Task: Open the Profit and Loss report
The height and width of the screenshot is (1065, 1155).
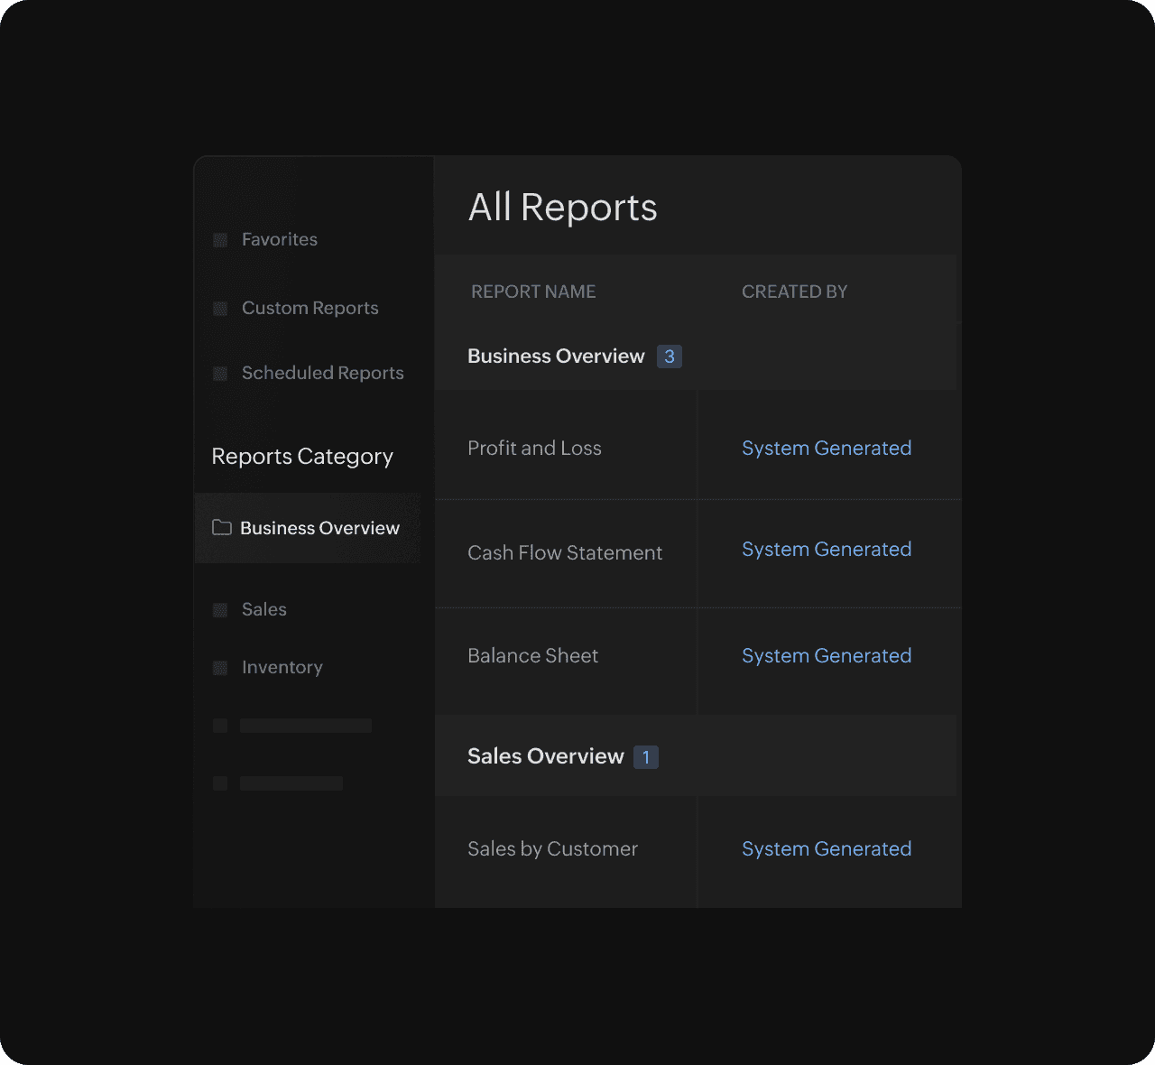Action: [534, 449]
